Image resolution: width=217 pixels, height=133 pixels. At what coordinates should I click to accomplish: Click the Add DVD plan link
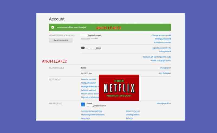pos(165,73)
